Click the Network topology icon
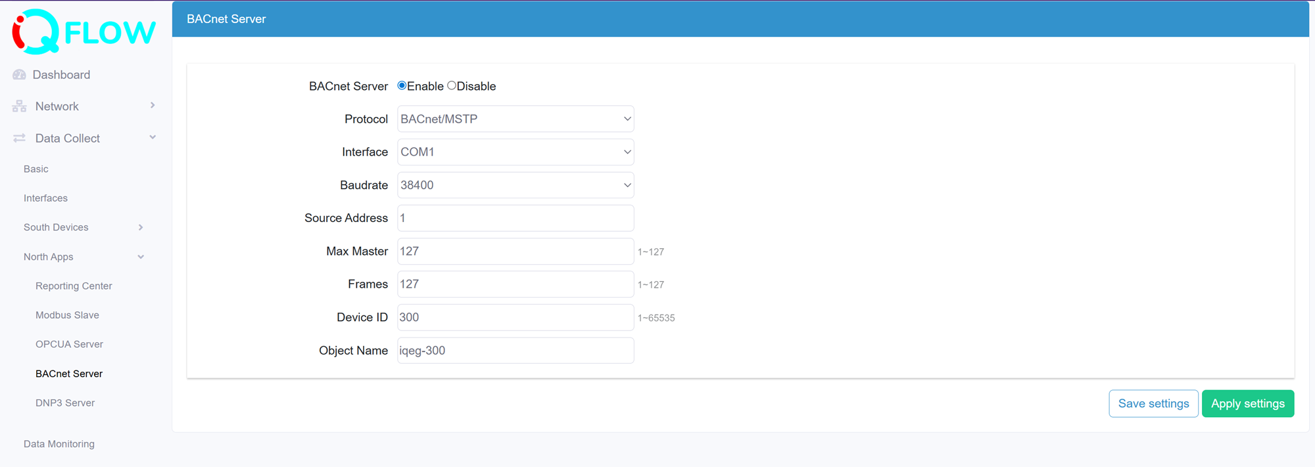The height and width of the screenshot is (467, 1315). (19, 106)
